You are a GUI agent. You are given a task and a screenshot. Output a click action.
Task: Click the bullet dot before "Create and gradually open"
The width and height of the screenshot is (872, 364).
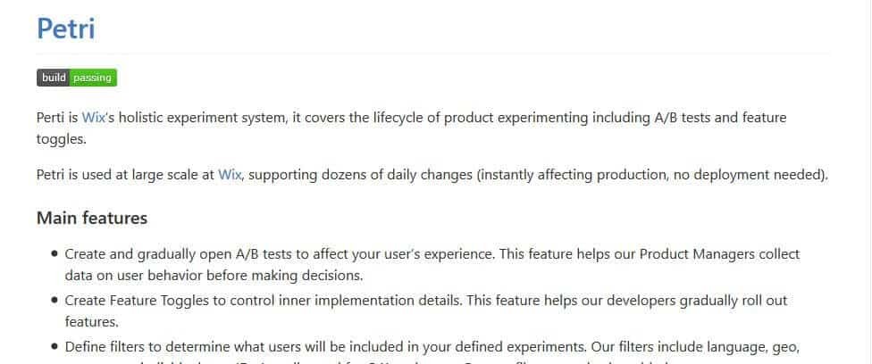click(54, 255)
